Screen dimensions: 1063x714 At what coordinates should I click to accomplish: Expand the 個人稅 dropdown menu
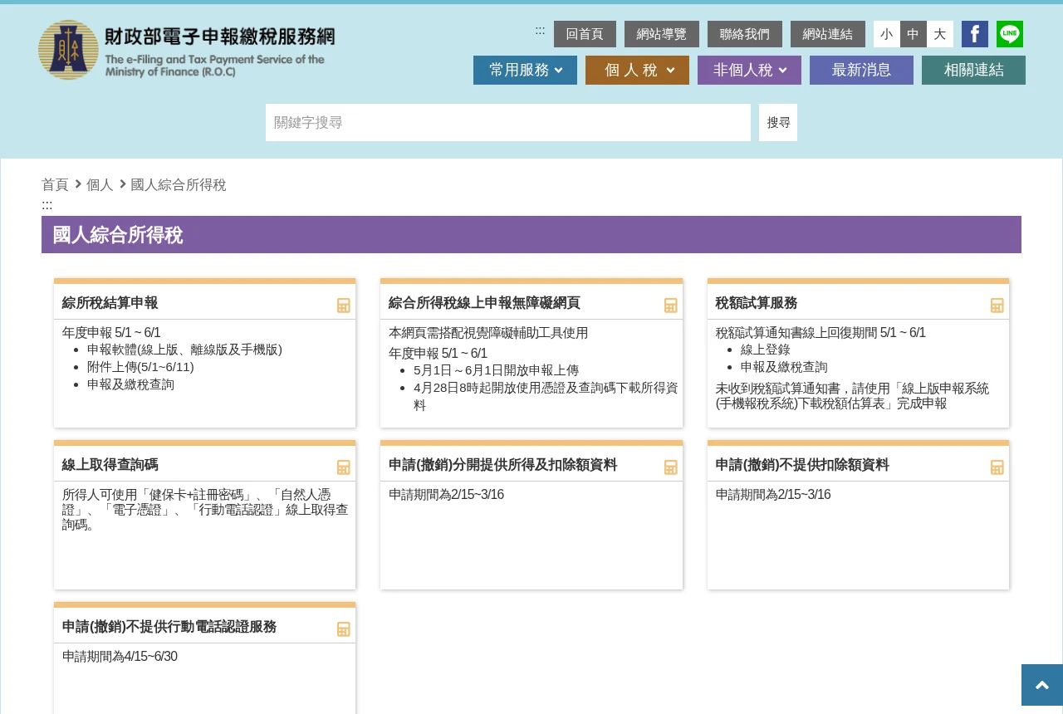[x=637, y=70]
